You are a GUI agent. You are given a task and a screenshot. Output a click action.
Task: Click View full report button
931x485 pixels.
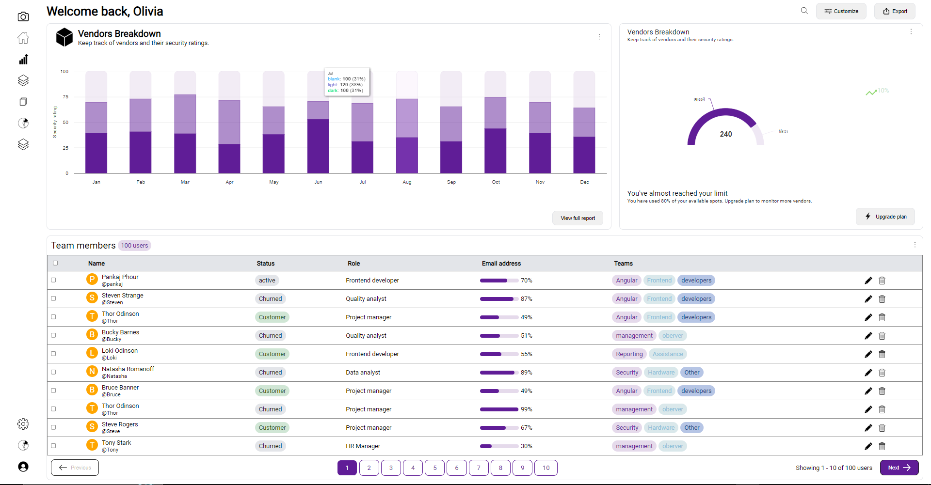point(578,218)
